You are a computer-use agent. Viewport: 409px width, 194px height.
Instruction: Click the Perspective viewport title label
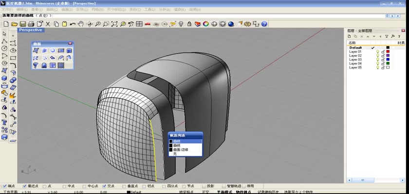(x=31, y=30)
